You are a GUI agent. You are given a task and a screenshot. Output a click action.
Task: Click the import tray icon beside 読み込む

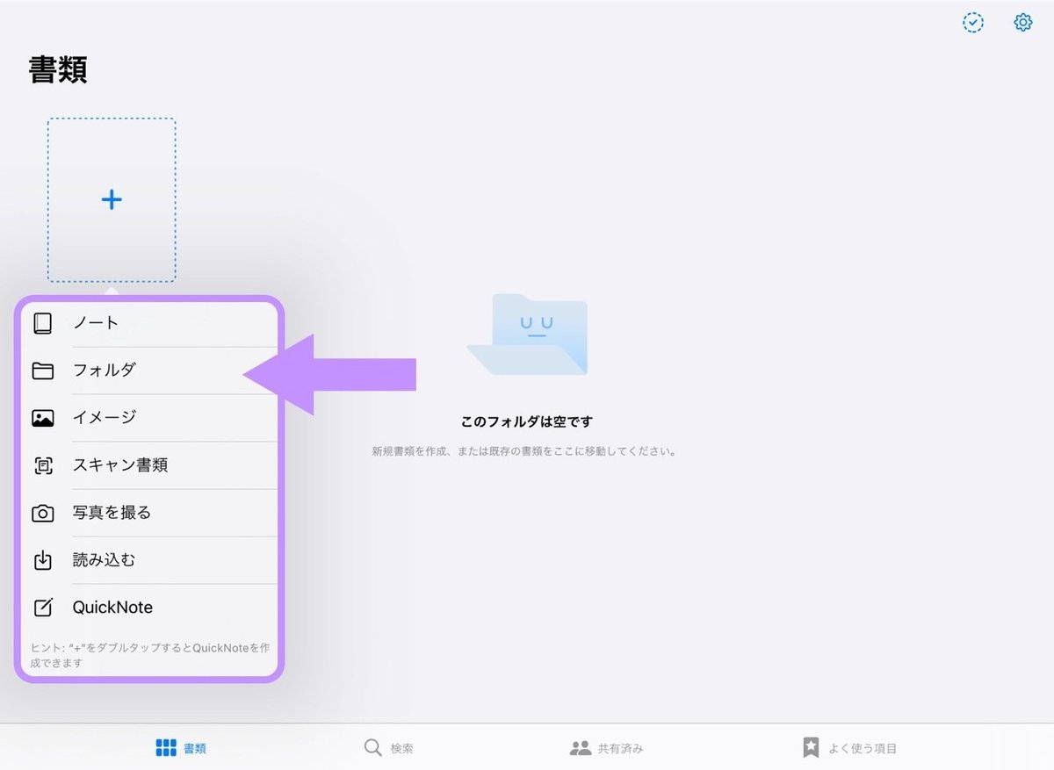[x=42, y=559]
